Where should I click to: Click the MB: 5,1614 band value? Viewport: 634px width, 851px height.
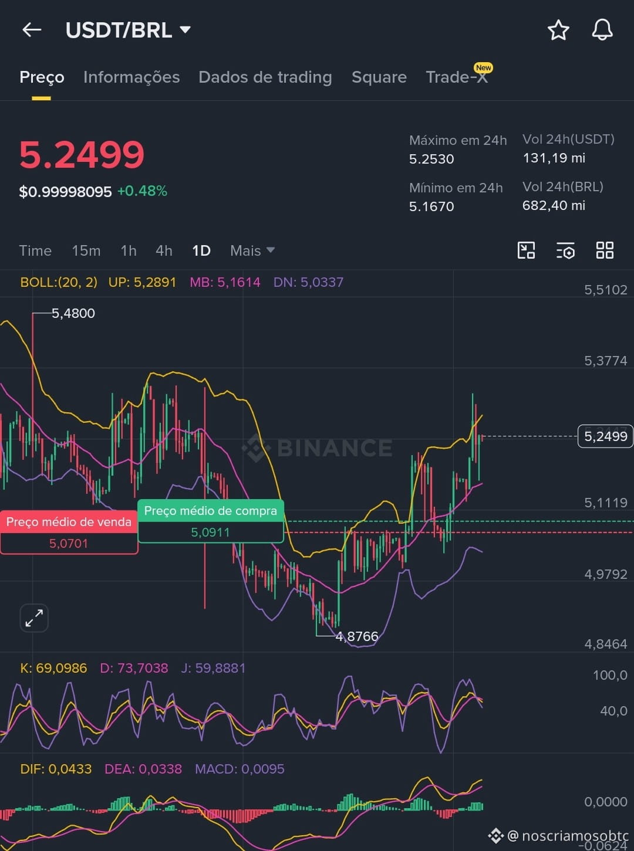coord(225,282)
